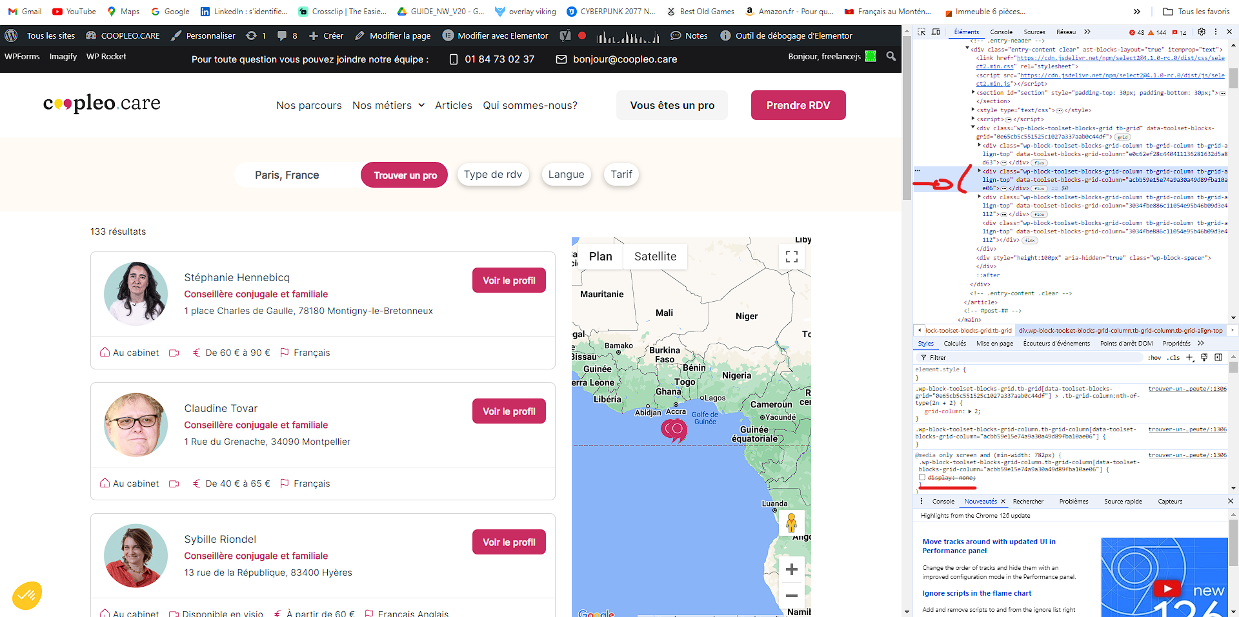Open DevTools three-dot customize menu
The width and height of the screenshot is (1239, 617).
[1216, 32]
